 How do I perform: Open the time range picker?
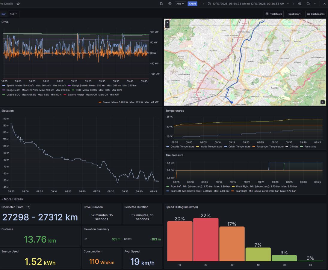[248, 4]
